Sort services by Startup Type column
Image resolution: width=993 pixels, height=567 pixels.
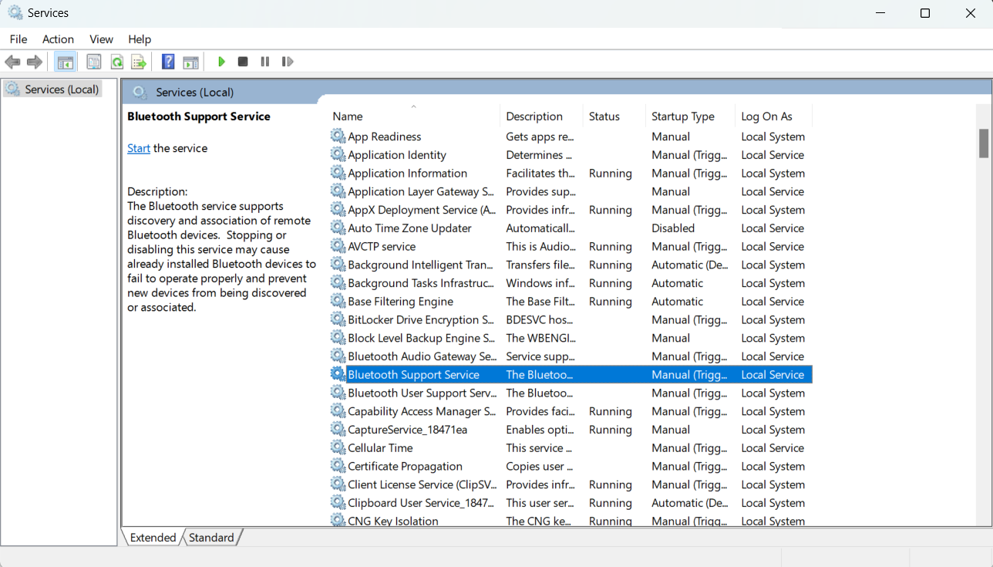coord(682,116)
